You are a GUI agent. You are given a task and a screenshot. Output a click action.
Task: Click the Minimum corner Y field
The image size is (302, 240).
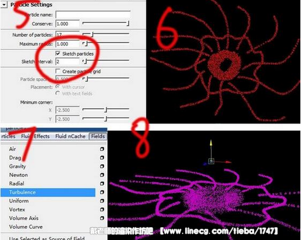pos(68,119)
